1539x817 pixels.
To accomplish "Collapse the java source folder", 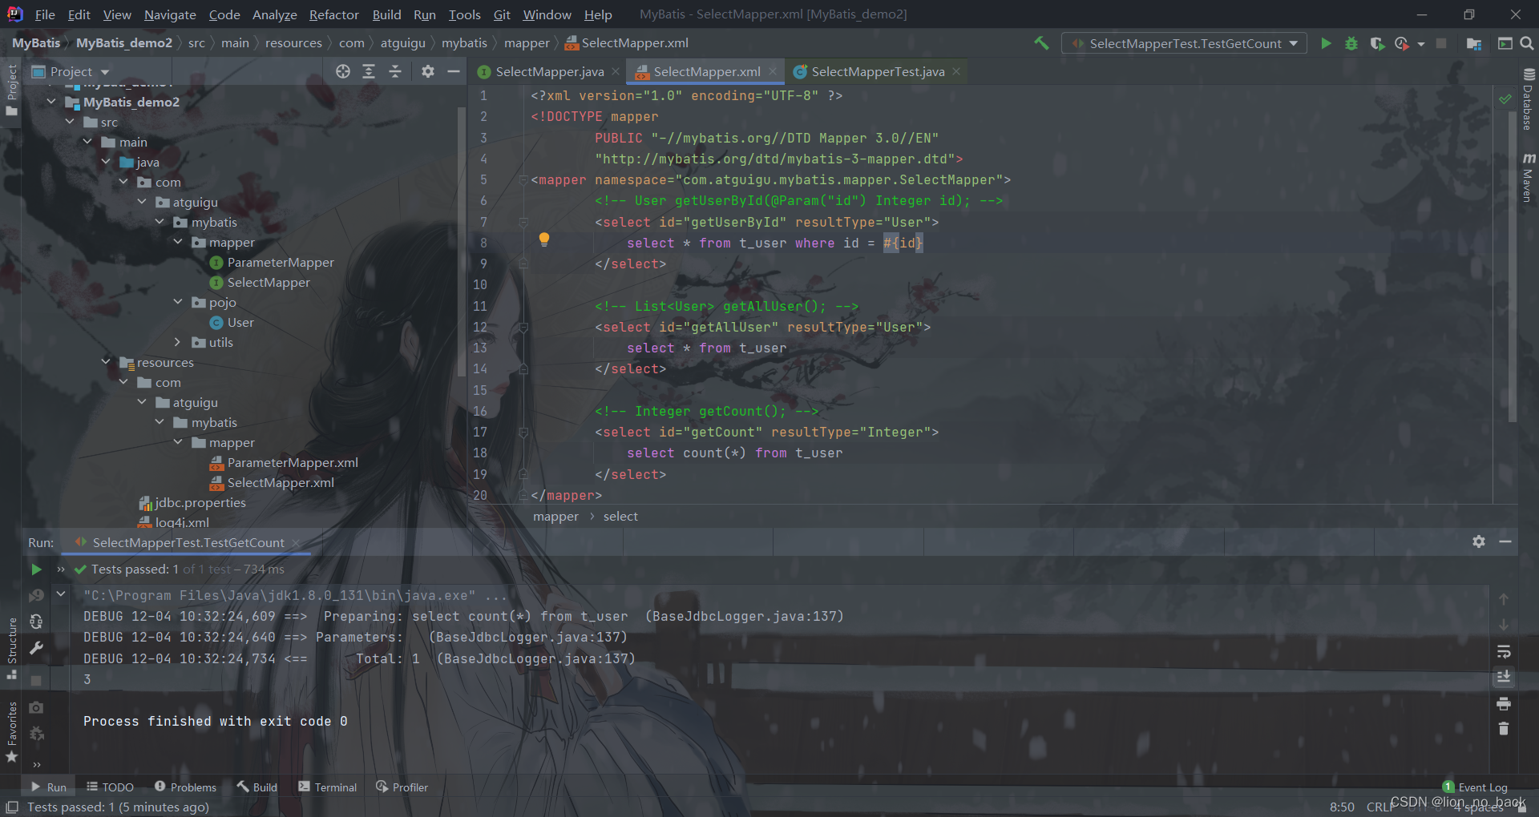I will [x=106, y=162].
